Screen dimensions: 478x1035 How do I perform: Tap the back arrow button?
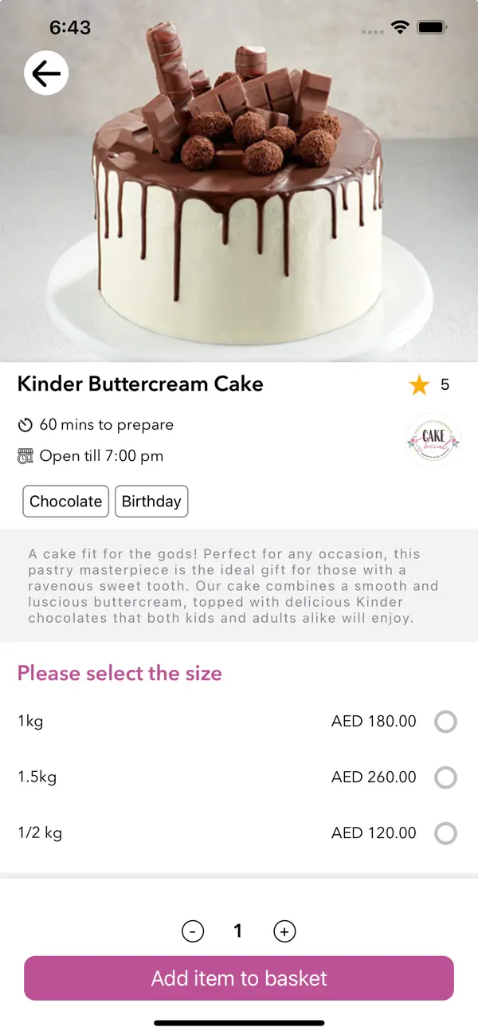[x=46, y=73]
